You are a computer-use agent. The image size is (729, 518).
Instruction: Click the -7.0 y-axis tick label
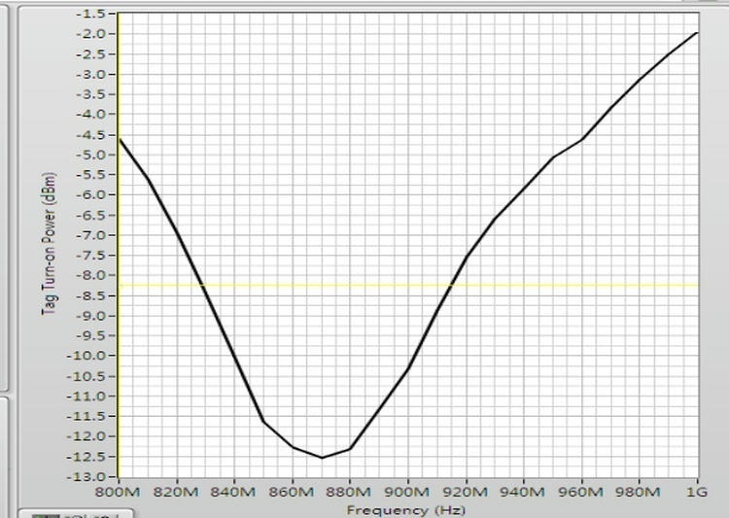coord(91,235)
